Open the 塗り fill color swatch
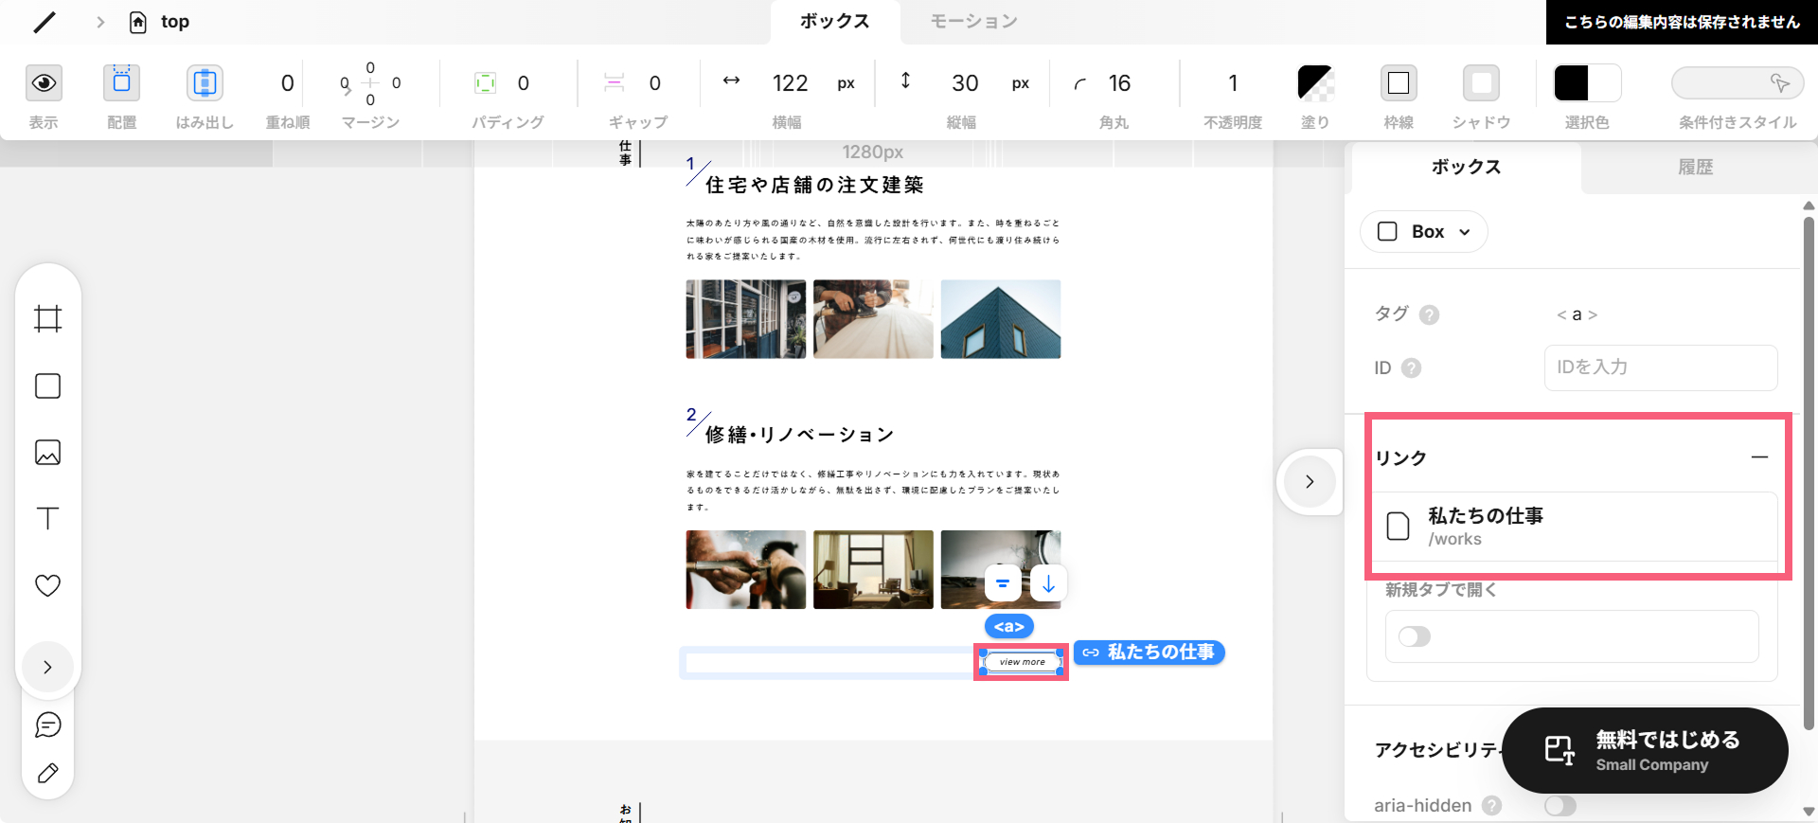This screenshot has width=1818, height=823. [x=1315, y=83]
